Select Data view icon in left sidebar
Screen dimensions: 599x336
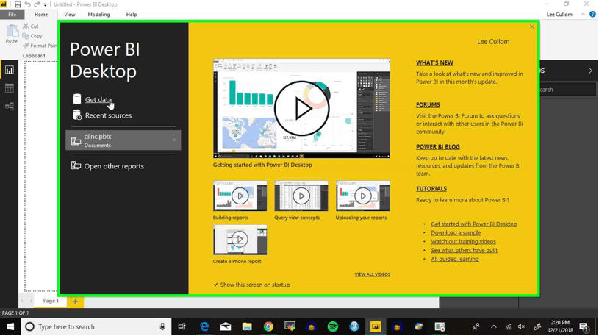coord(9,88)
